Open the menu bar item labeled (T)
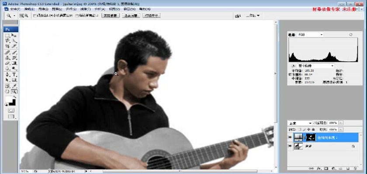 tap(85, 9)
